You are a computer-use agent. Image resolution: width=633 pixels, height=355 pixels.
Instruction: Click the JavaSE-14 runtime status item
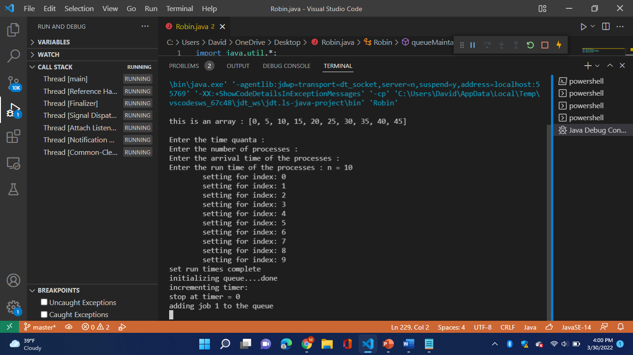(576, 327)
